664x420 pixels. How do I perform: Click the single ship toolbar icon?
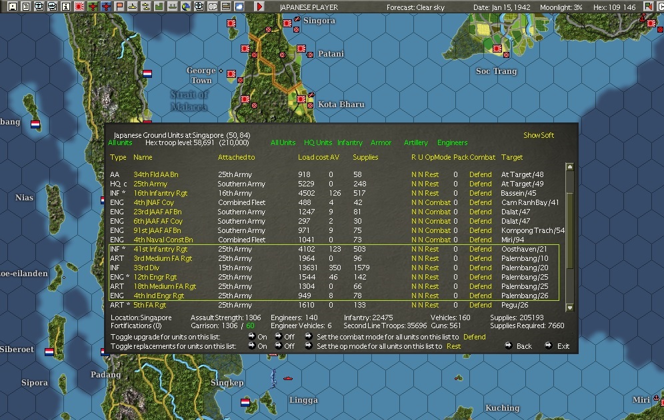pos(133,7)
